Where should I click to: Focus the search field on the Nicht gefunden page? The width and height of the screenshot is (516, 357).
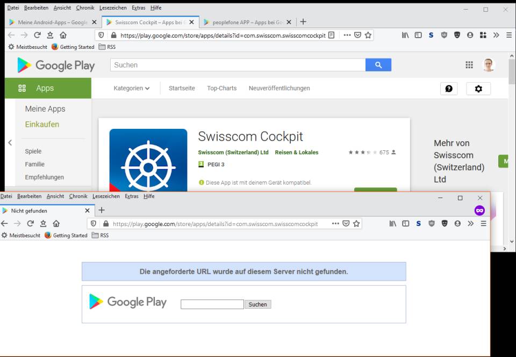(212, 304)
